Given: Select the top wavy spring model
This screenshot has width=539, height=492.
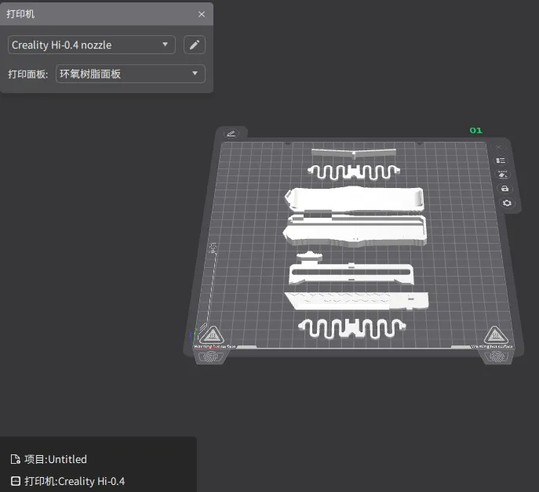Looking at the screenshot, I should [x=353, y=172].
